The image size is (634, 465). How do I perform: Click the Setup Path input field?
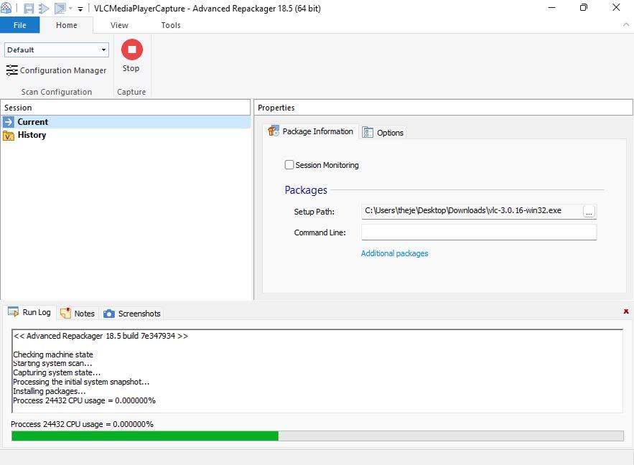click(472, 211)
